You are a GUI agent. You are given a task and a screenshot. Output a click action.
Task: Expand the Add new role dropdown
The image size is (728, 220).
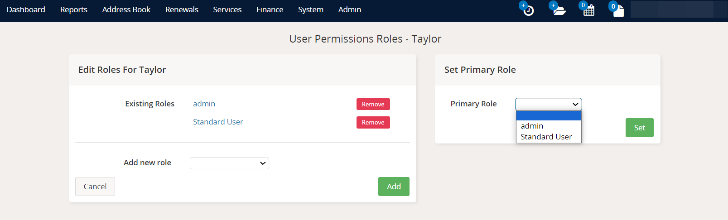pyautogui.click(x=229, y=163)
